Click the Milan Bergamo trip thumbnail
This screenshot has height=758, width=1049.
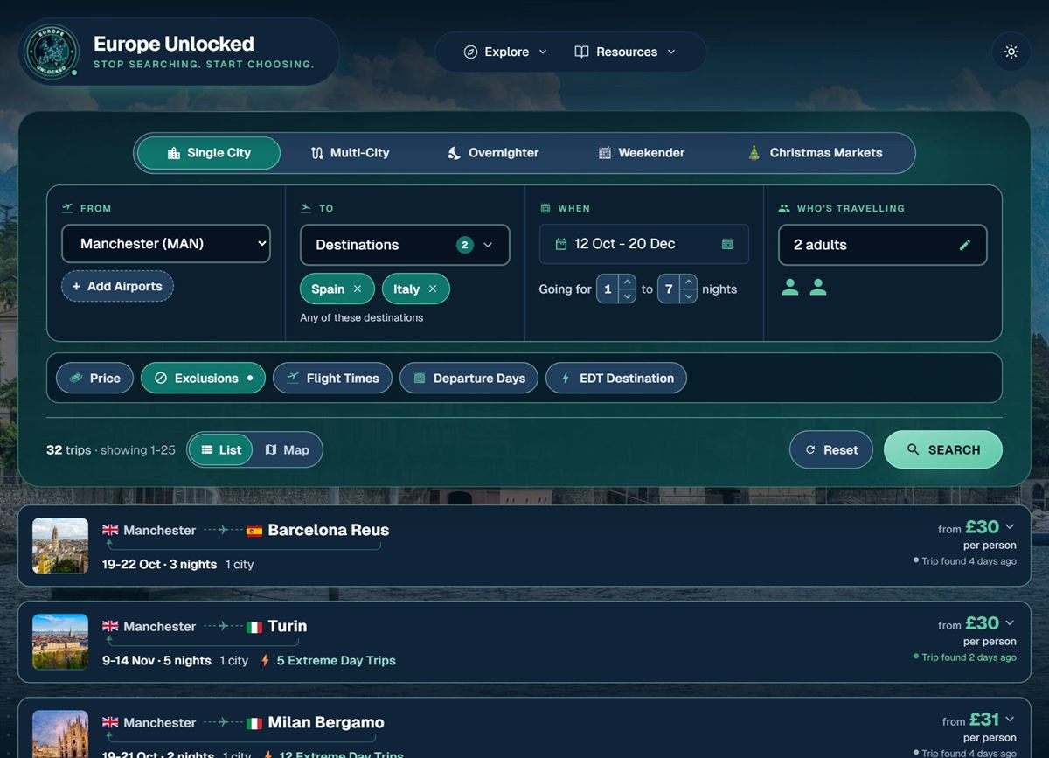60,734
